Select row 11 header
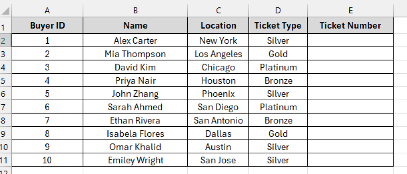 (x=6, y=160)
